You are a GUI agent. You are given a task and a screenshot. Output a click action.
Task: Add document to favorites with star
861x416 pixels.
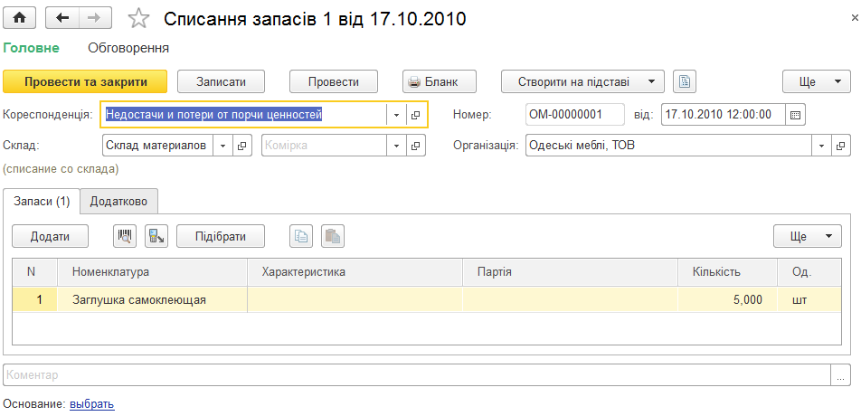click(138, 19)
